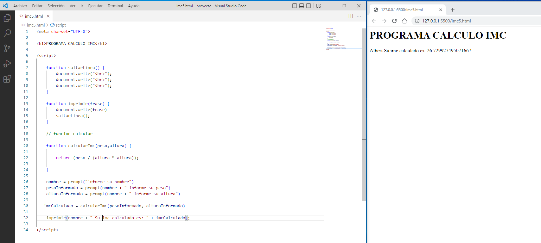Click the return statement on line 22

tap(97, 158)
